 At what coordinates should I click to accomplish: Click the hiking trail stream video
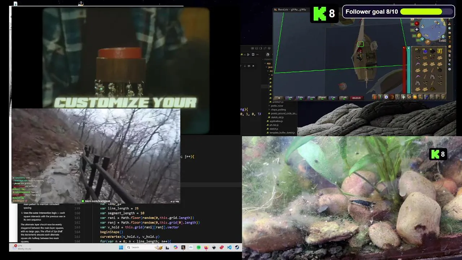96,156
